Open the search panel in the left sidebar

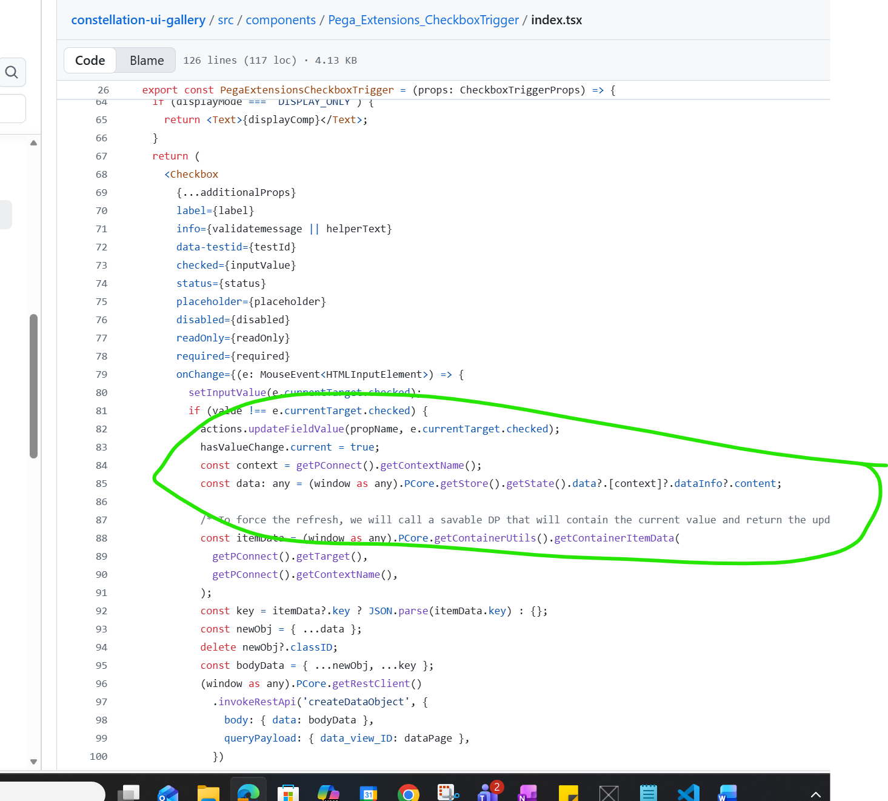click(12, 72)
